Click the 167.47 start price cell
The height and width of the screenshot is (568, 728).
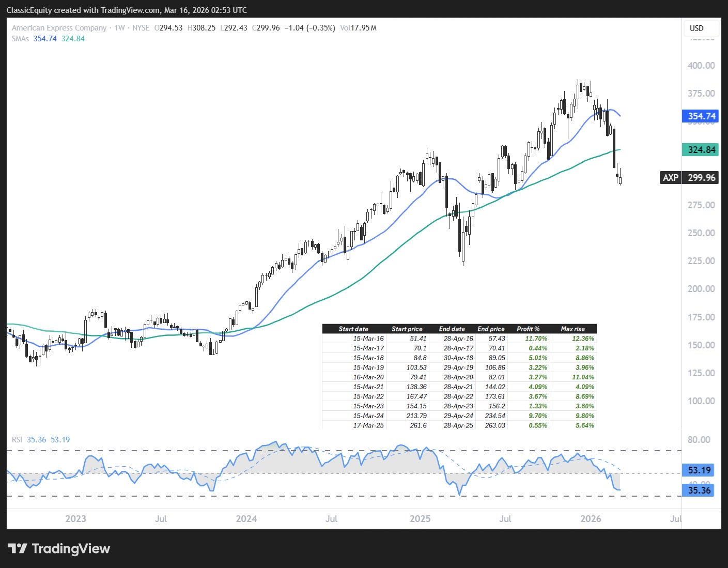click(x=416, y=396)
